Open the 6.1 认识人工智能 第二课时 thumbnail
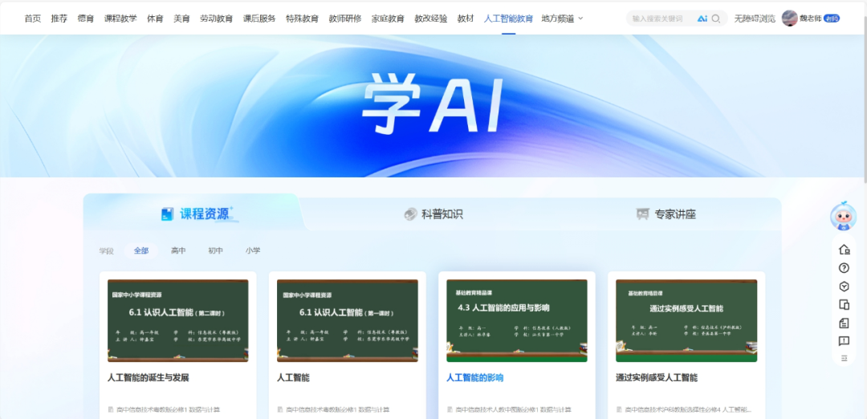The height and width of the screenshot is (419, 867). [178, 320]
